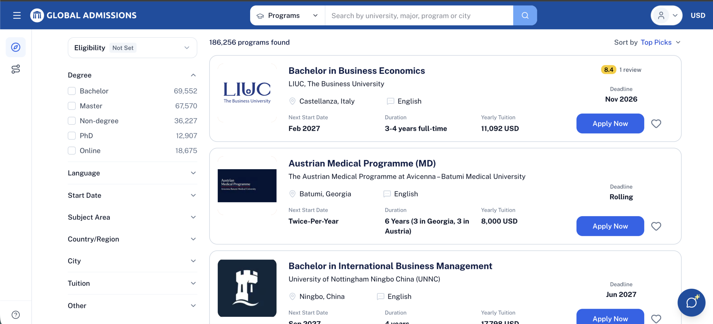
Task: Check the PhD degree checkbox
Action: click(72, 136)
